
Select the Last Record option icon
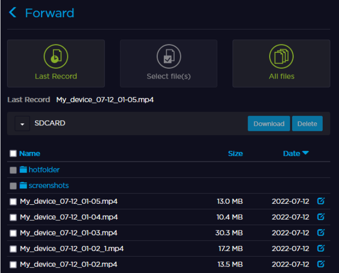(x=56, y=56)
